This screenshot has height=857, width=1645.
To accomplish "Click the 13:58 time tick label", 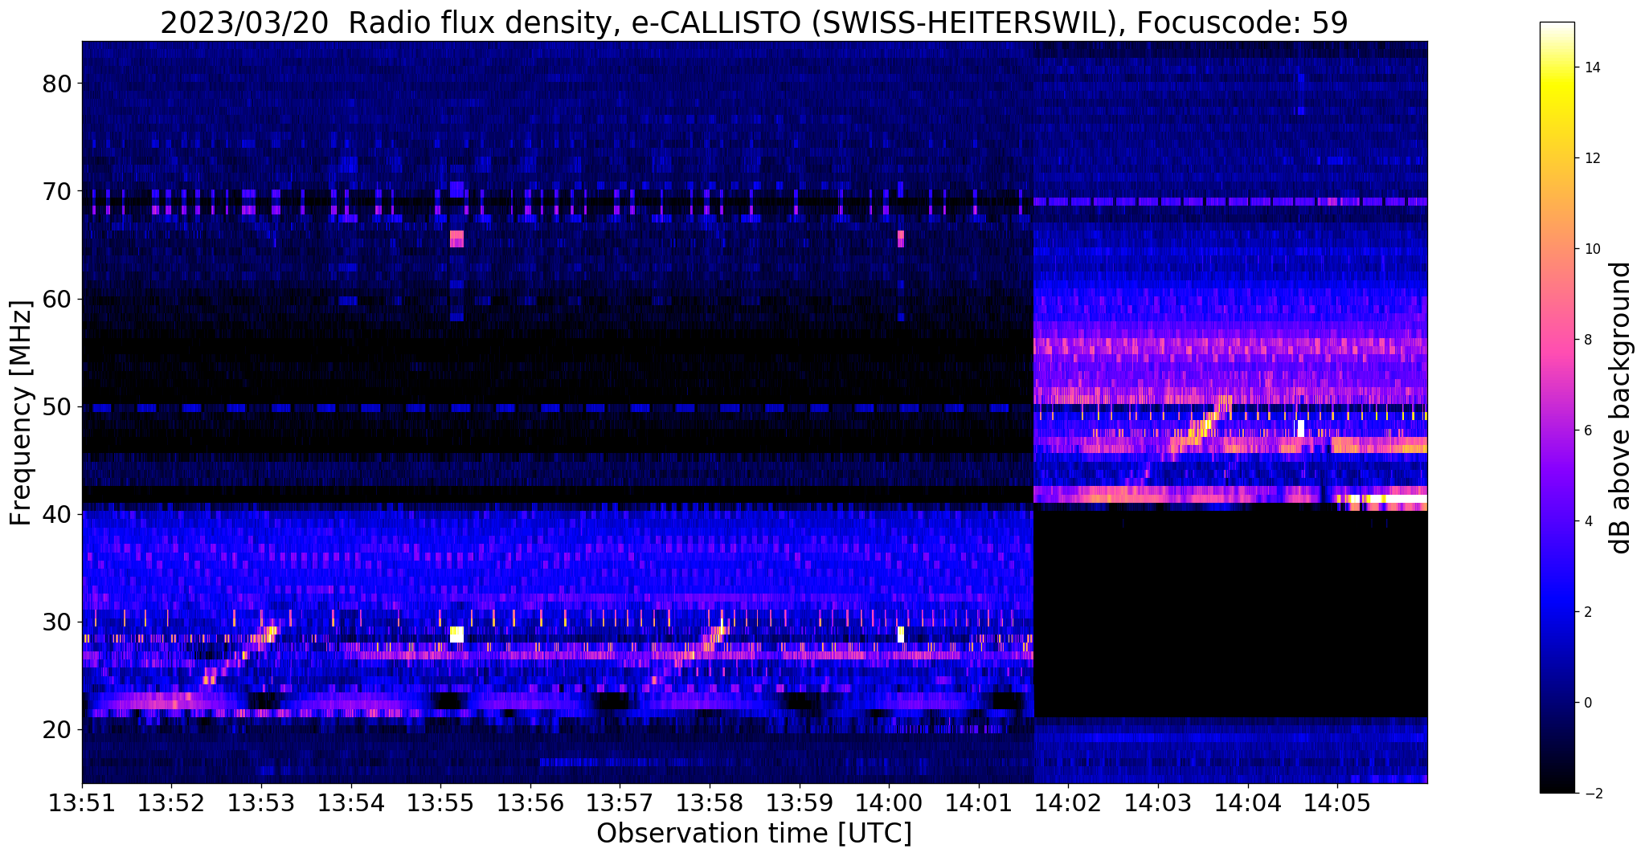I will (x=710, y=803).
